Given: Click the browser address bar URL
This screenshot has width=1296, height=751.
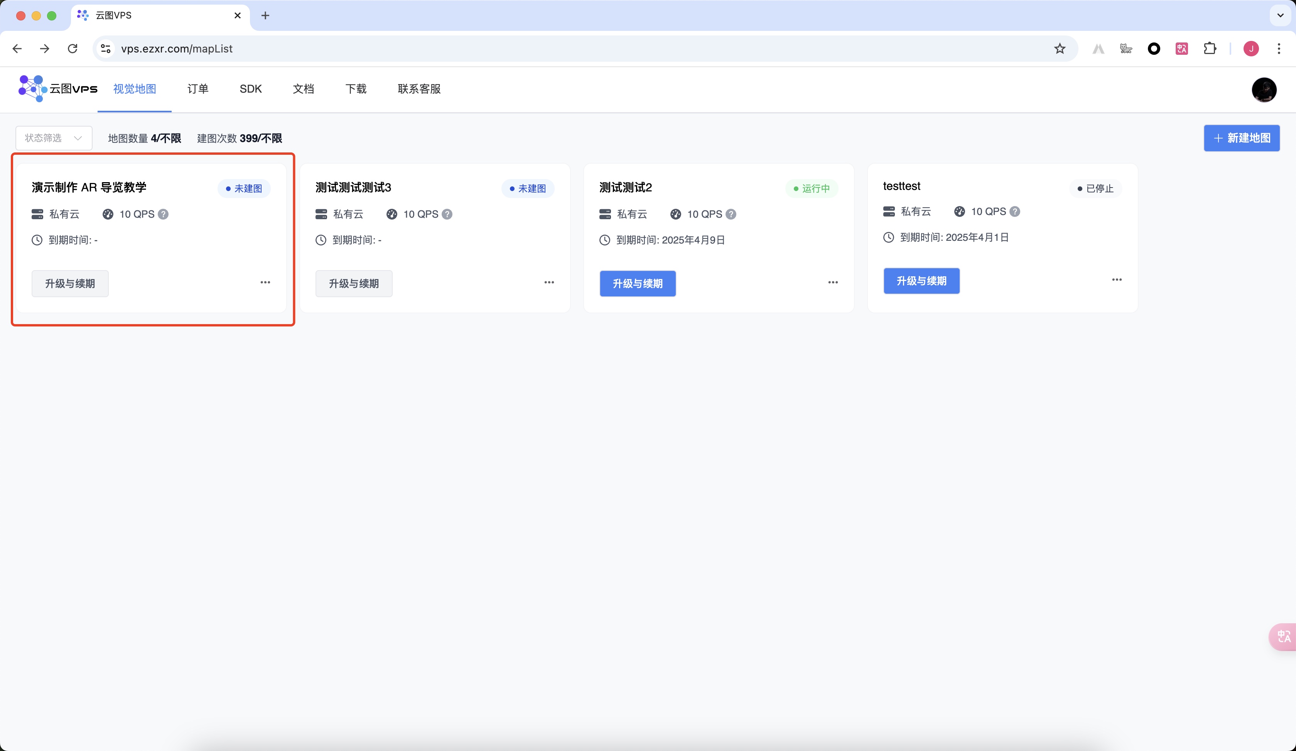Looking at the screenshot, I should tap(176, 48).
